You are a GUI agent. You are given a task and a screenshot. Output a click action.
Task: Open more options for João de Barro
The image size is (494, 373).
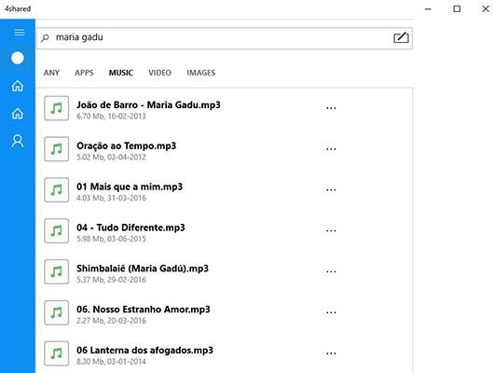(x=331, y=108)
